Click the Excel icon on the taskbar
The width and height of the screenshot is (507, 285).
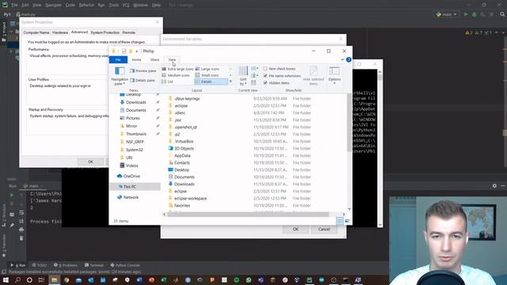[164, 279]
